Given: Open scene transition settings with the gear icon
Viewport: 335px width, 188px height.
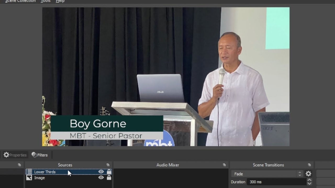Looking at the screenshot, I should [309, 174].
